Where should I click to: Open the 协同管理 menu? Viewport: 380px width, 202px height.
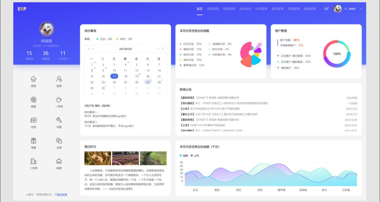(x=261, y=9)
